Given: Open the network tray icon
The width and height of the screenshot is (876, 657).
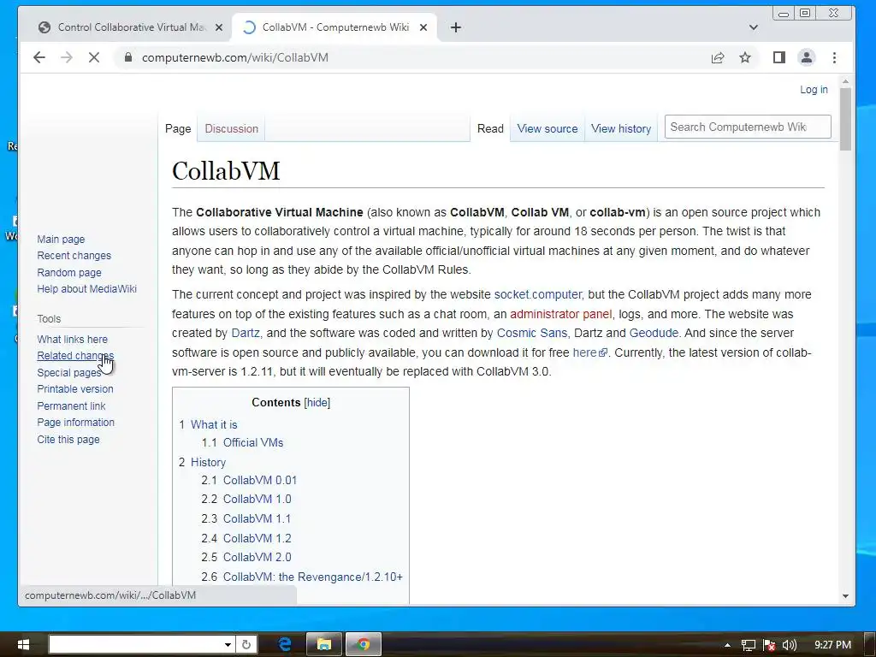Looking at the screenshot, I should 748,645.
